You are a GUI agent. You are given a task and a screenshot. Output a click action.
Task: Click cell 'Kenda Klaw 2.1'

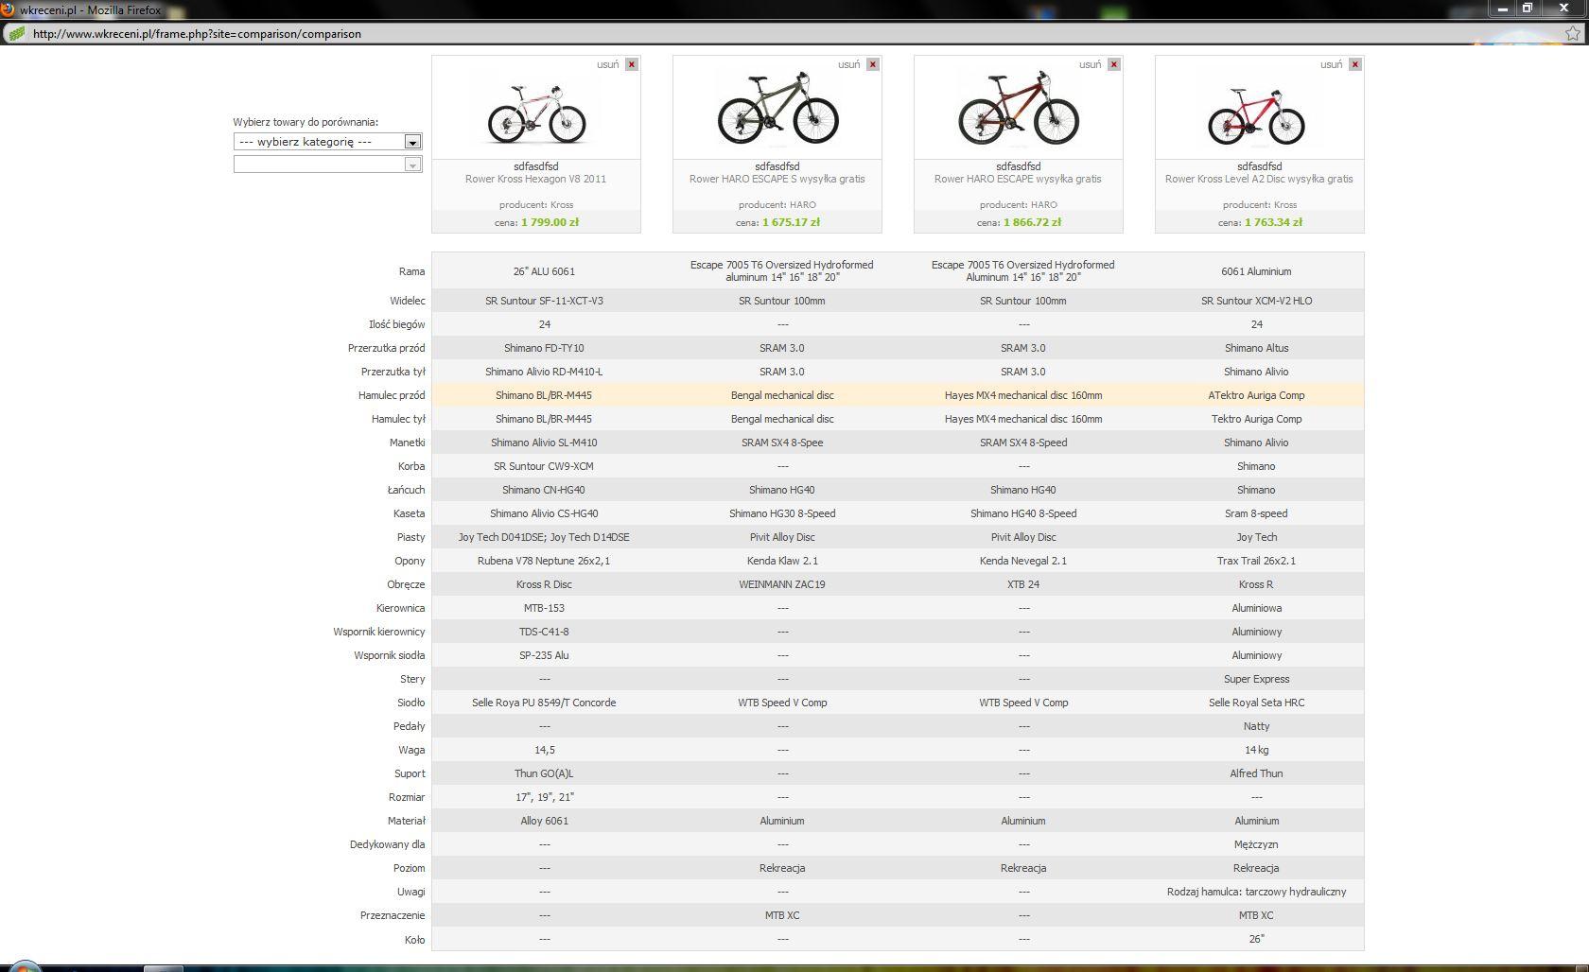tap(782, 561)
